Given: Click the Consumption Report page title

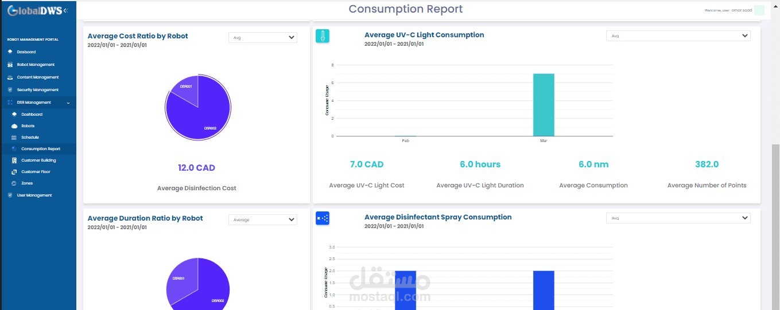Looking at the screenshot, I should (405, 9).
